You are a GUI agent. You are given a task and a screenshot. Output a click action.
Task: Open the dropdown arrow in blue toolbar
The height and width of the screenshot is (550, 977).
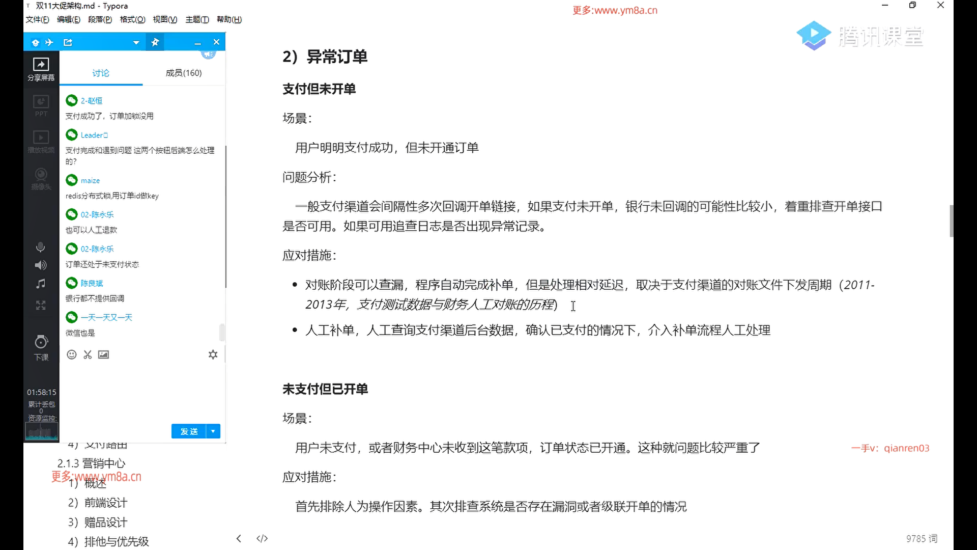click(136, 42)
